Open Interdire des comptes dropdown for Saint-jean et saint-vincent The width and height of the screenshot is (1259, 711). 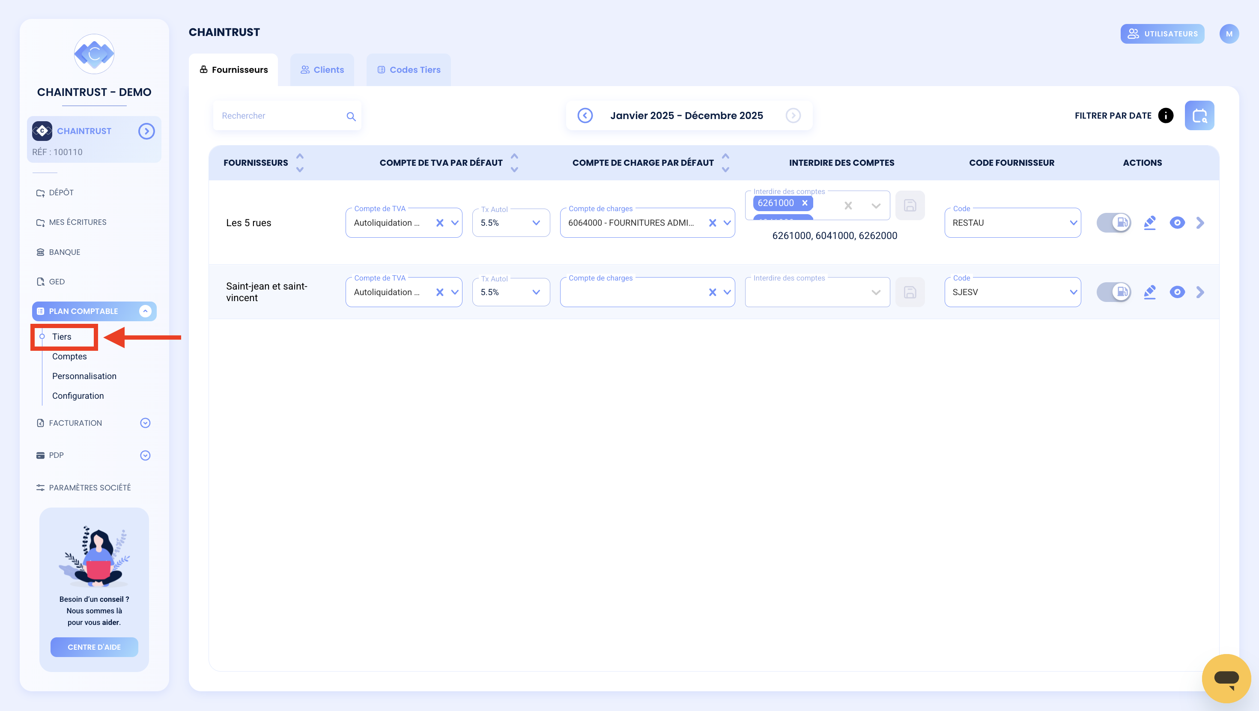click(876, 293)
